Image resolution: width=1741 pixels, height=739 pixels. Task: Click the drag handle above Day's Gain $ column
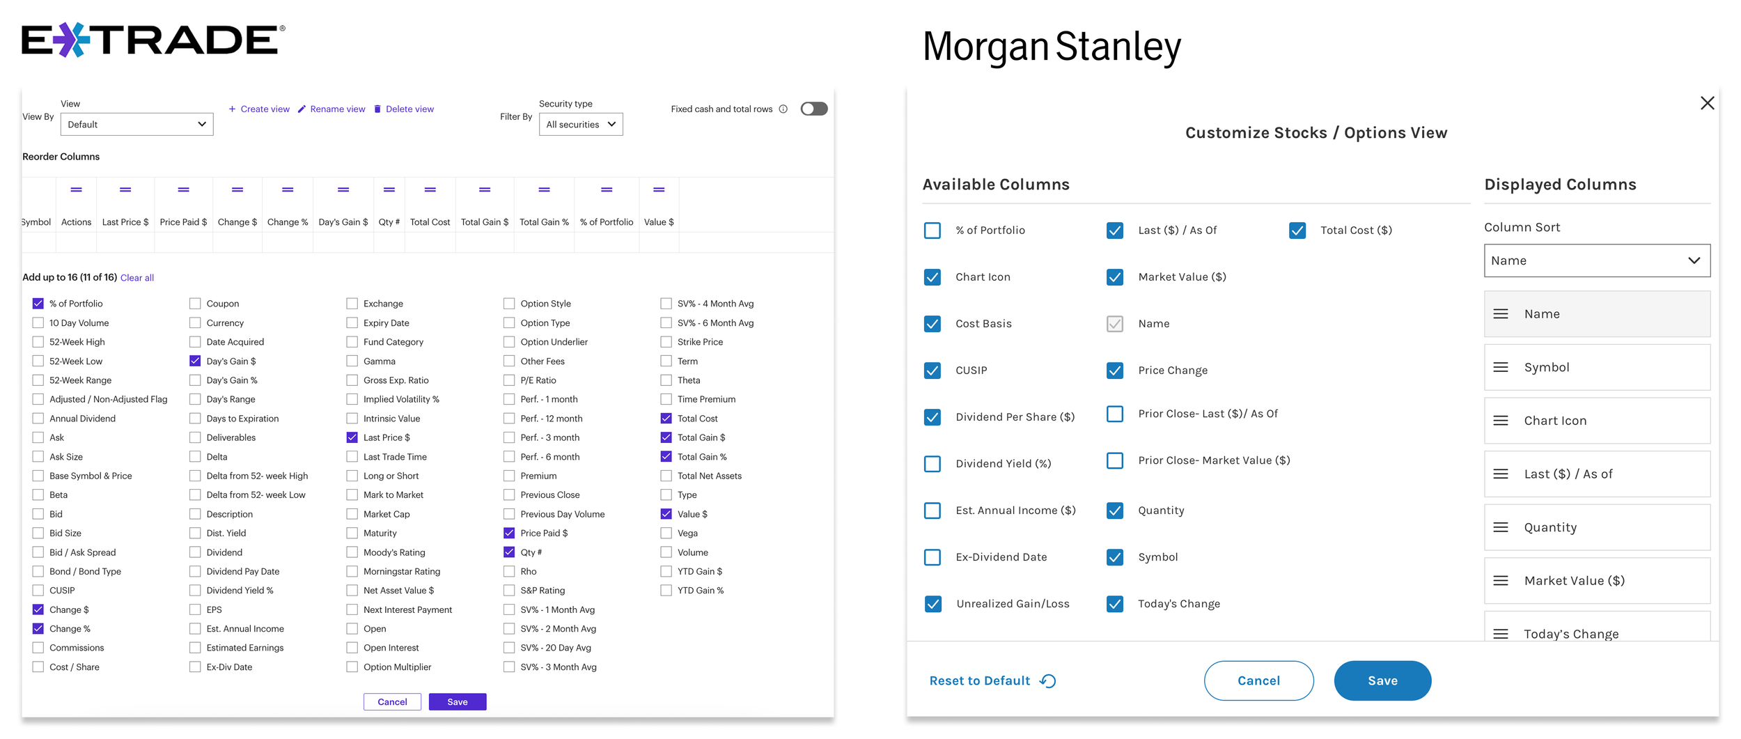click(x=343, y=189)
